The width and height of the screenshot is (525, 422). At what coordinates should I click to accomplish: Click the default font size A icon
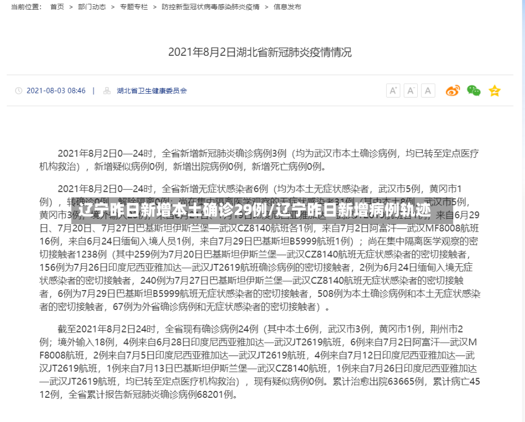click(428, 91)
